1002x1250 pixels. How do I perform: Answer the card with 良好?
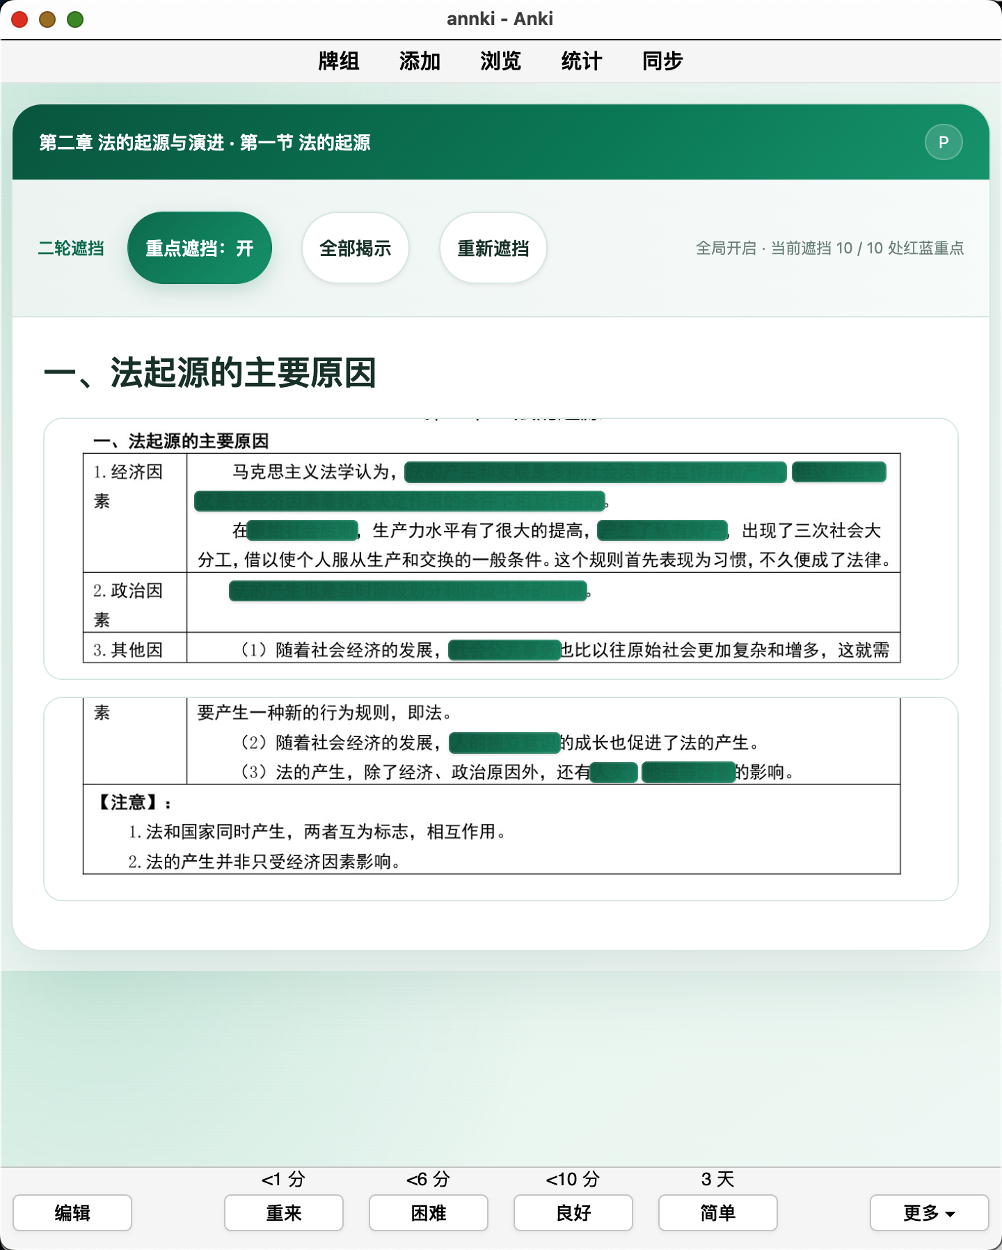tap(573, 1213)
